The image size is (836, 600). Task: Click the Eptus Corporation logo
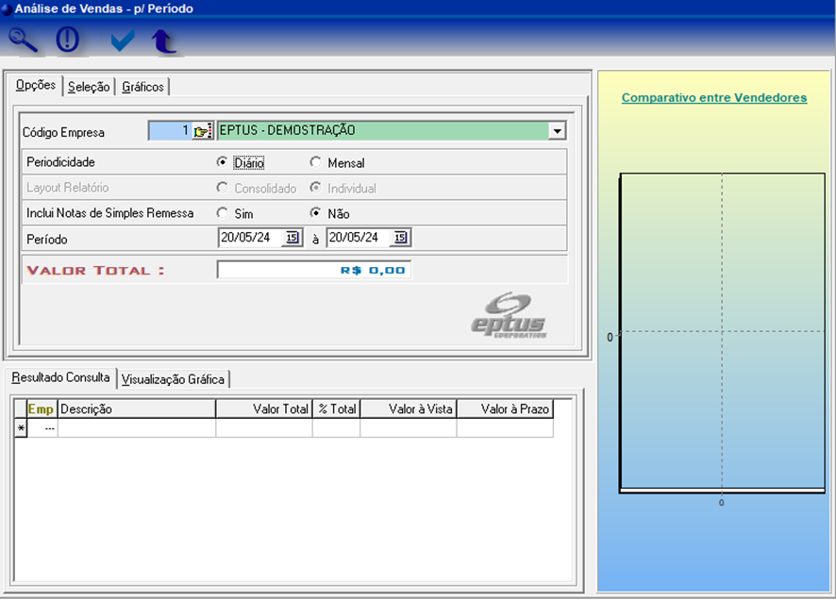(510, 315)
